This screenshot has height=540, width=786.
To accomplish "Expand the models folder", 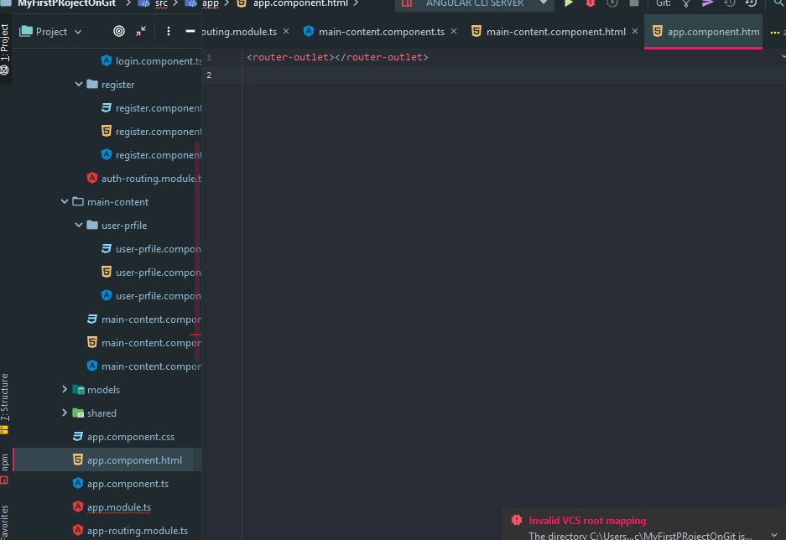I will [x=65, y=390].
